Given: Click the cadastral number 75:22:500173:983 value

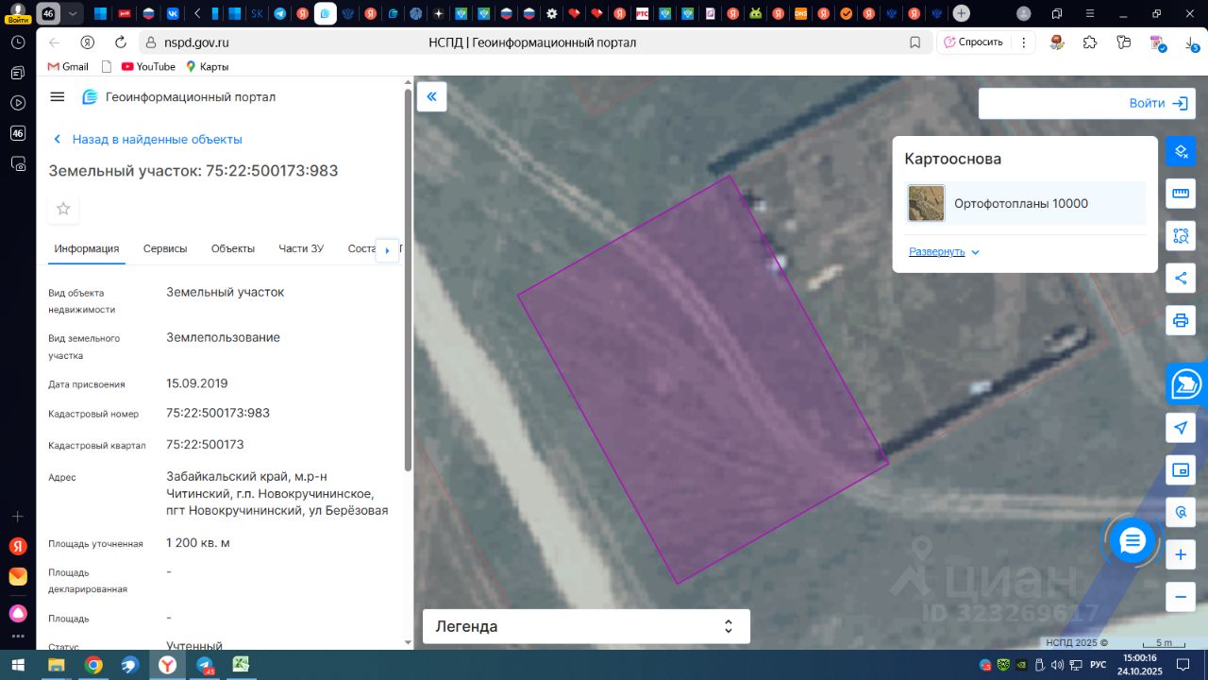Looking at the screenshot, I should pyautogui.click(x=218, y=414).
